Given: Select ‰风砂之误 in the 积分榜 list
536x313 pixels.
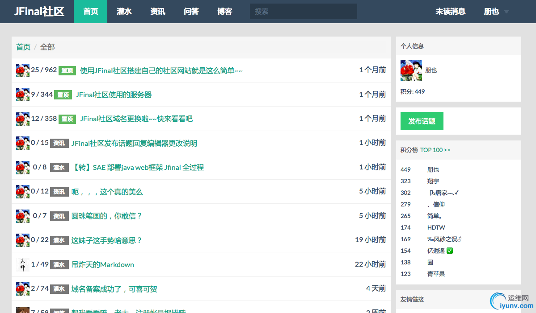Looking at the screenshot, I should pos(444,239).
